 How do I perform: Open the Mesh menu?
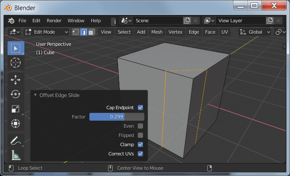pyautogui.click(x=157, y=32)
